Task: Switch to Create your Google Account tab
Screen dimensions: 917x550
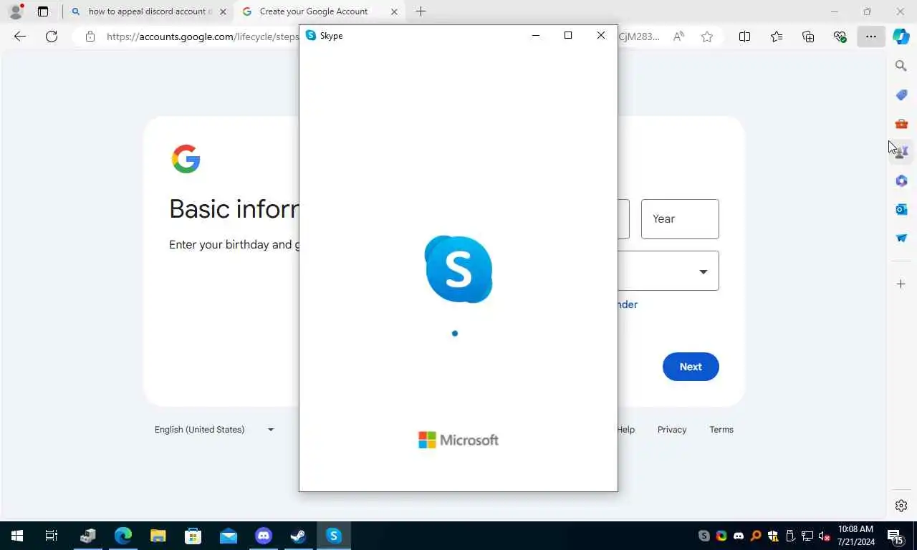Action: [x=320, y=11]
